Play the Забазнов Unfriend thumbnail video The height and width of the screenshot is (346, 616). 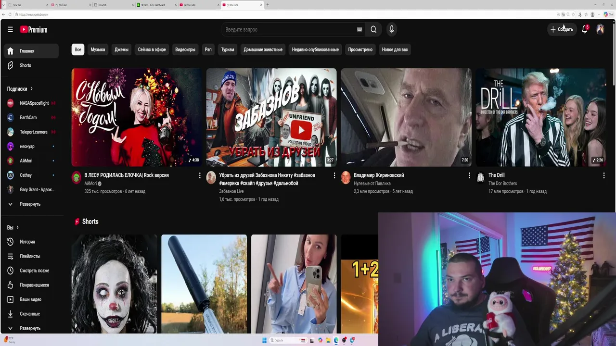pos(271,117)
